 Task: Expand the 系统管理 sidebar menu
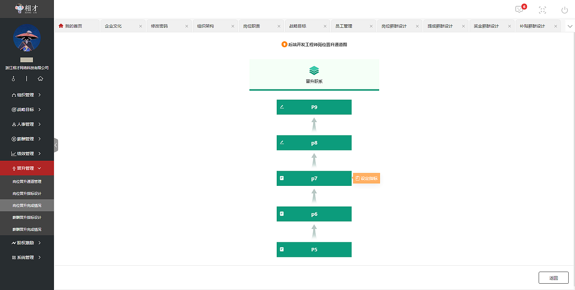click(x=27, y=258)
